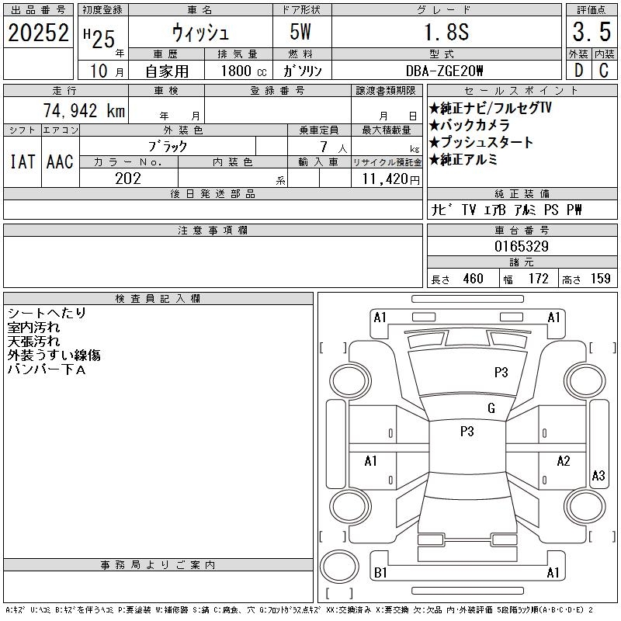The image size is (621, 621).
Task: Select the 検査員記入欄 header
Action: [x=158, y=299]
